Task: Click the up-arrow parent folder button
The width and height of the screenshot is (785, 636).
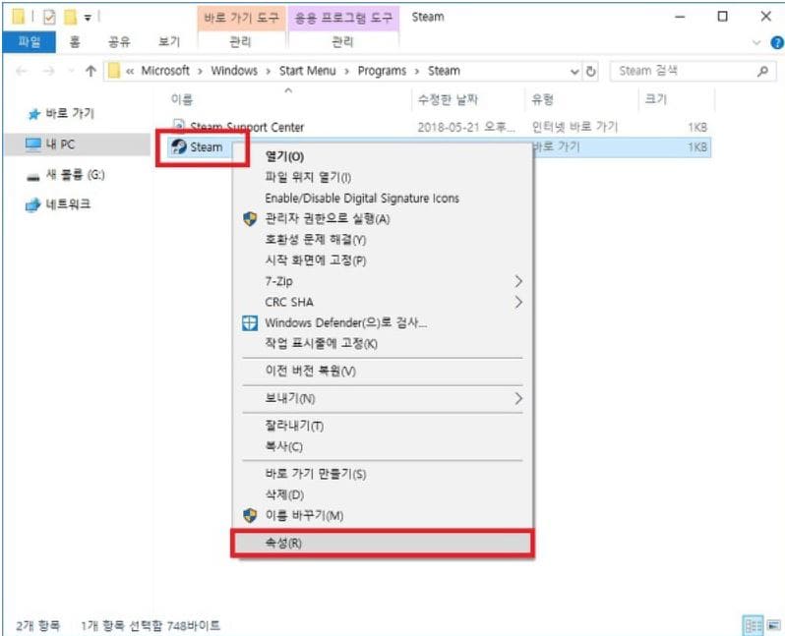Action: tap(91, 71)
